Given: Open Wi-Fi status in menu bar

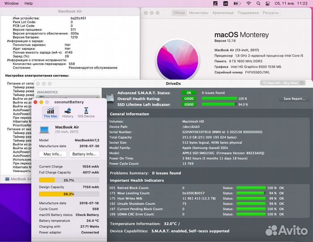Looking at the screenshot, I should point(249,4).
